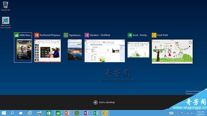Click the 'Vacation - OneNote' title text
Image resolution: width=207 pixels, height=116 pixels.
pos(100,35)
